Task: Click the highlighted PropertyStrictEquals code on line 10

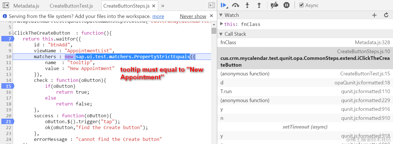Action: click(133, 57)
